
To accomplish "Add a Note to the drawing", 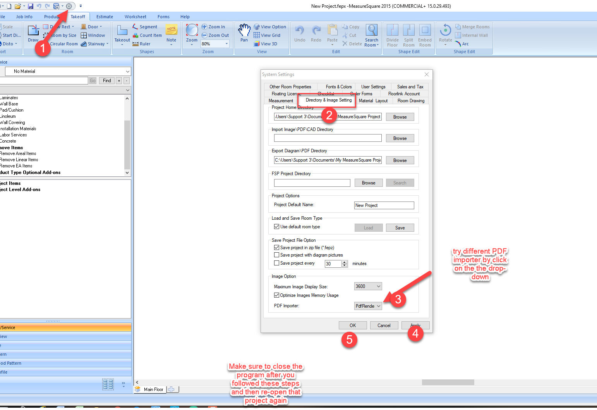I will tap(171, 34).
